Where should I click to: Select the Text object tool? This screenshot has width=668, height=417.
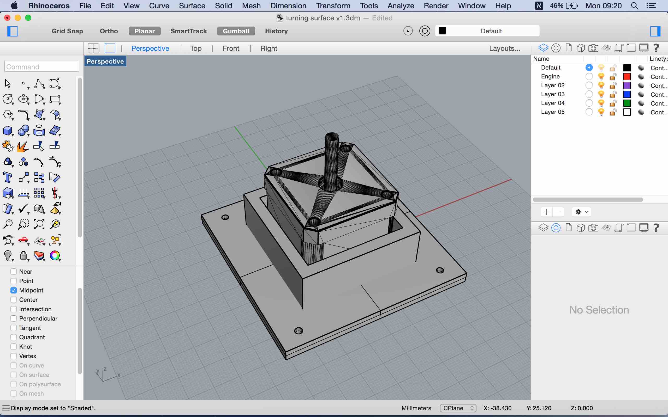(8, 177)
